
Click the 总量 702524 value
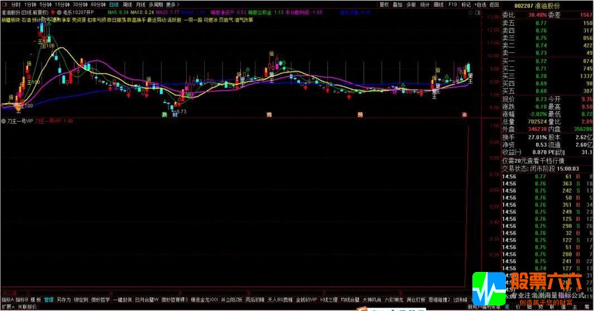point(537,122)
